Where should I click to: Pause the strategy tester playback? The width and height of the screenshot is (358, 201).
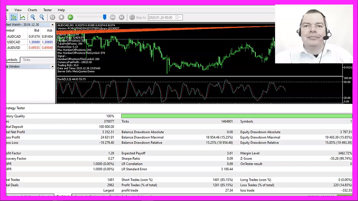point(52,17)
